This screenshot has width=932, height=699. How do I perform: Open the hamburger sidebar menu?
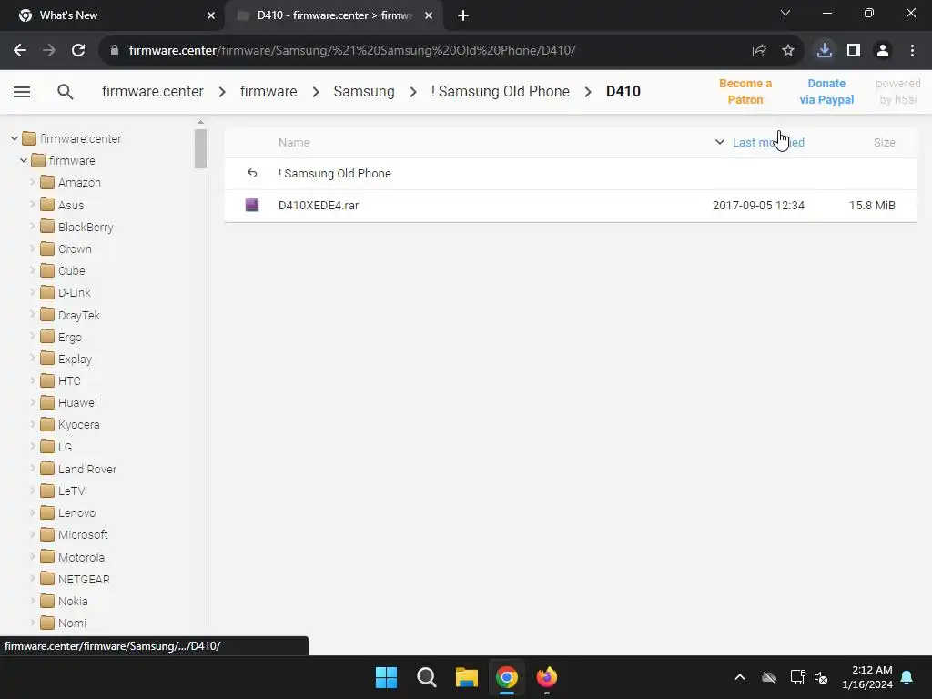pos(22,92)
